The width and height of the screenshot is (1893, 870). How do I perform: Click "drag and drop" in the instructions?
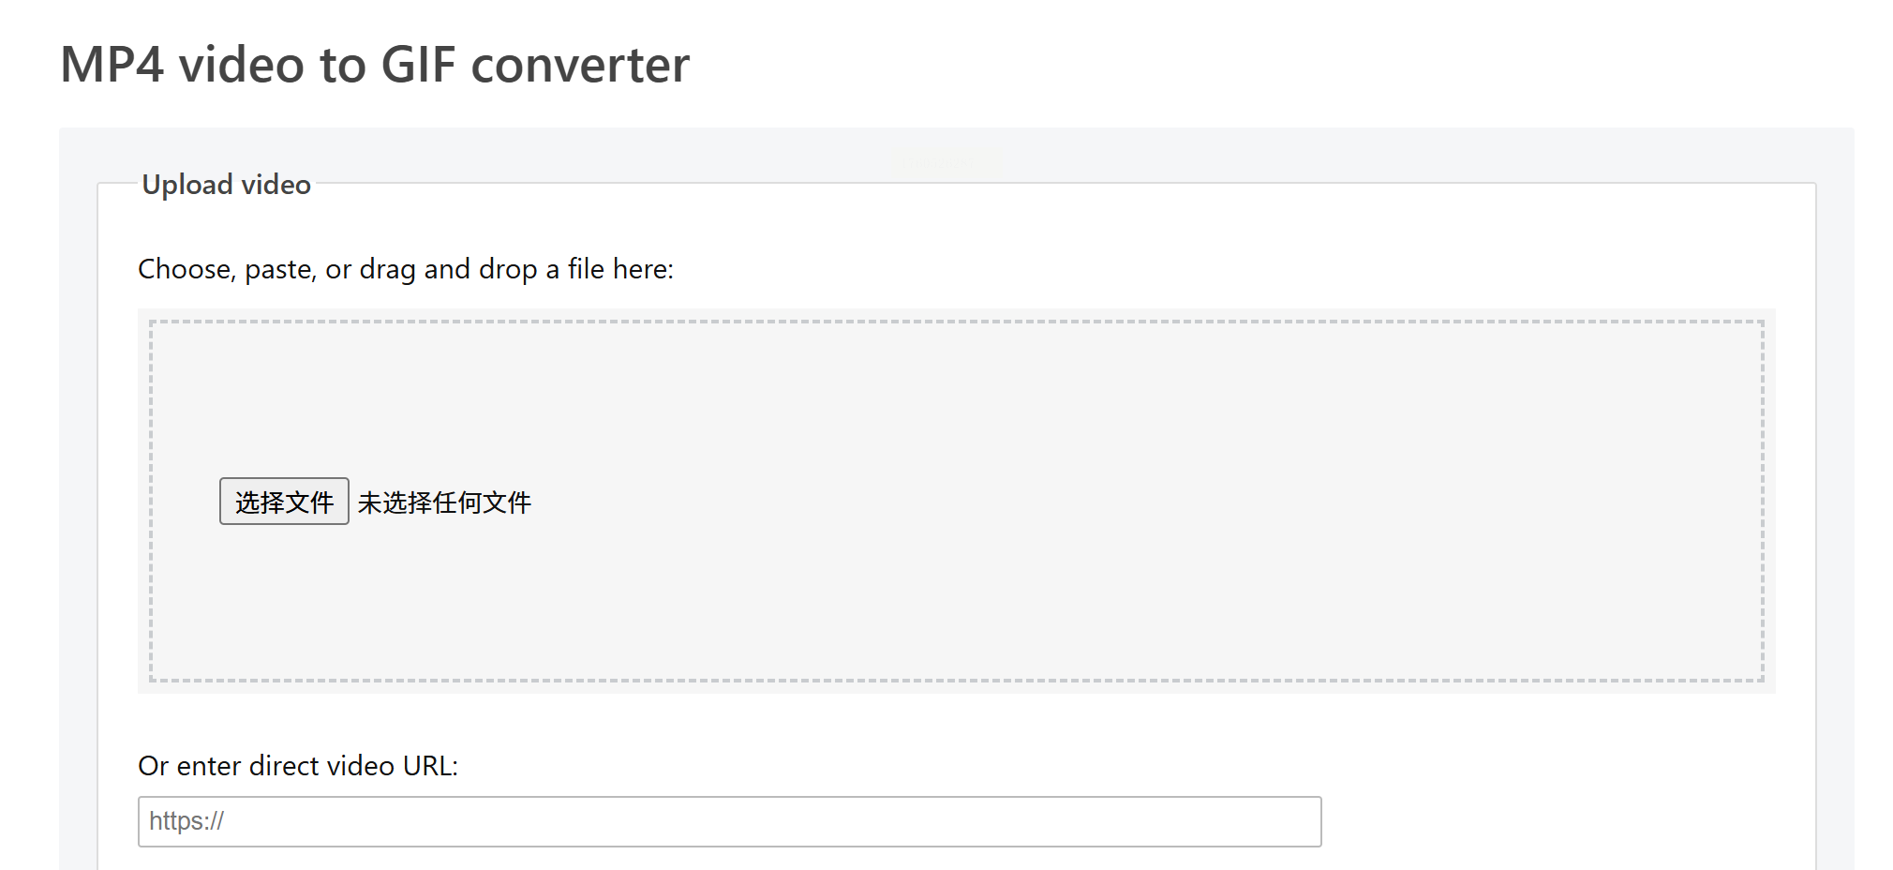click(x=448, y=269)
